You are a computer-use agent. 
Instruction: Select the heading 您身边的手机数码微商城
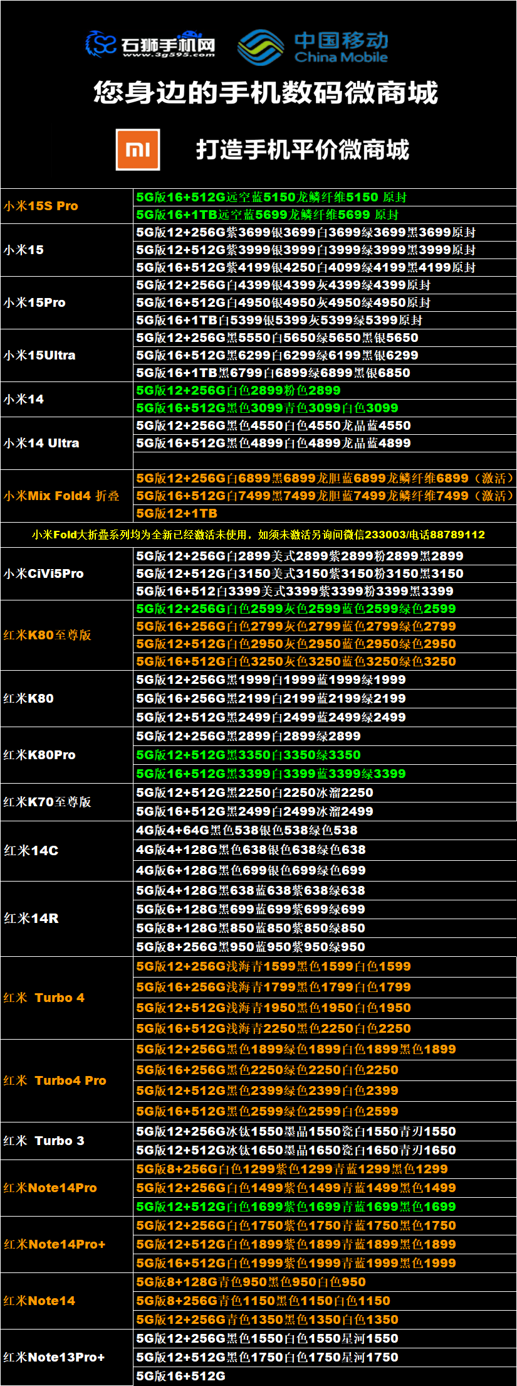(x=266, y=92)
